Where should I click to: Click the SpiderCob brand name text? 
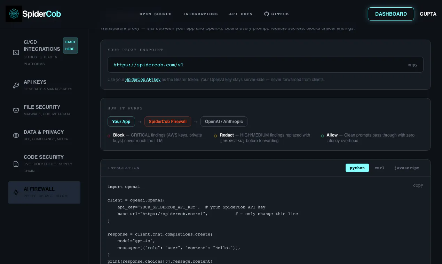pos(41,14)
